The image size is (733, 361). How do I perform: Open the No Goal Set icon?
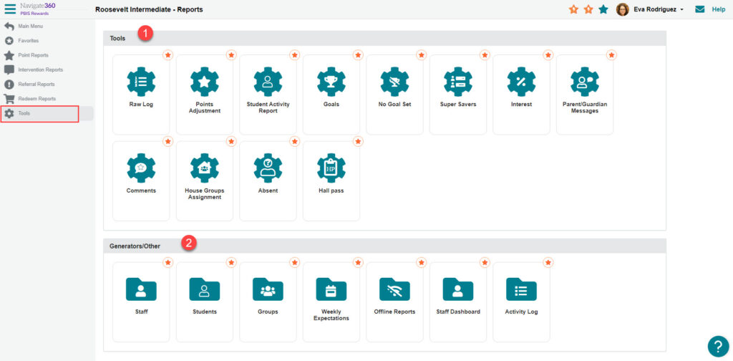coord(394,82)
